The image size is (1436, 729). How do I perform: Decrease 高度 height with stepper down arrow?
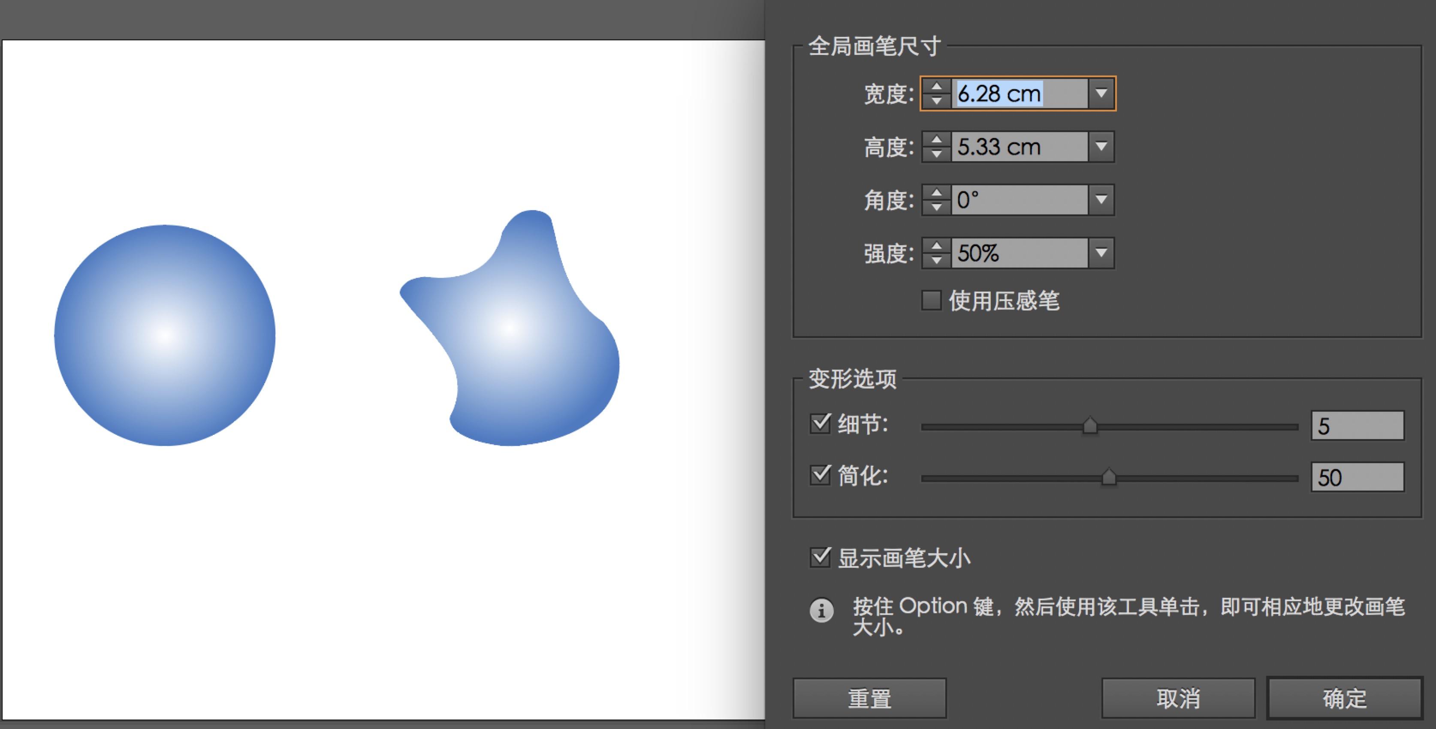coord(936,154)
